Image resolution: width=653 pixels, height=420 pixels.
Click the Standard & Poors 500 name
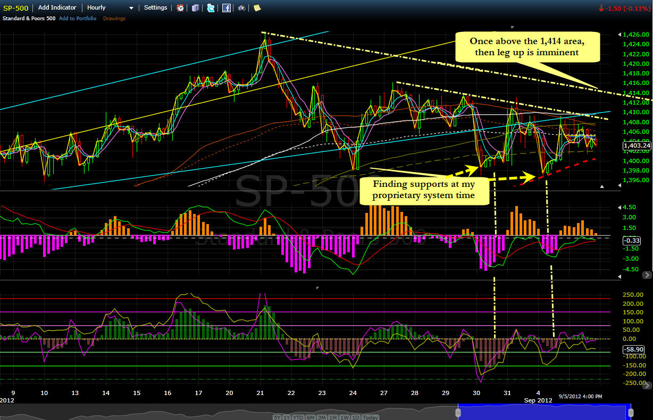[x=28, y=19]
